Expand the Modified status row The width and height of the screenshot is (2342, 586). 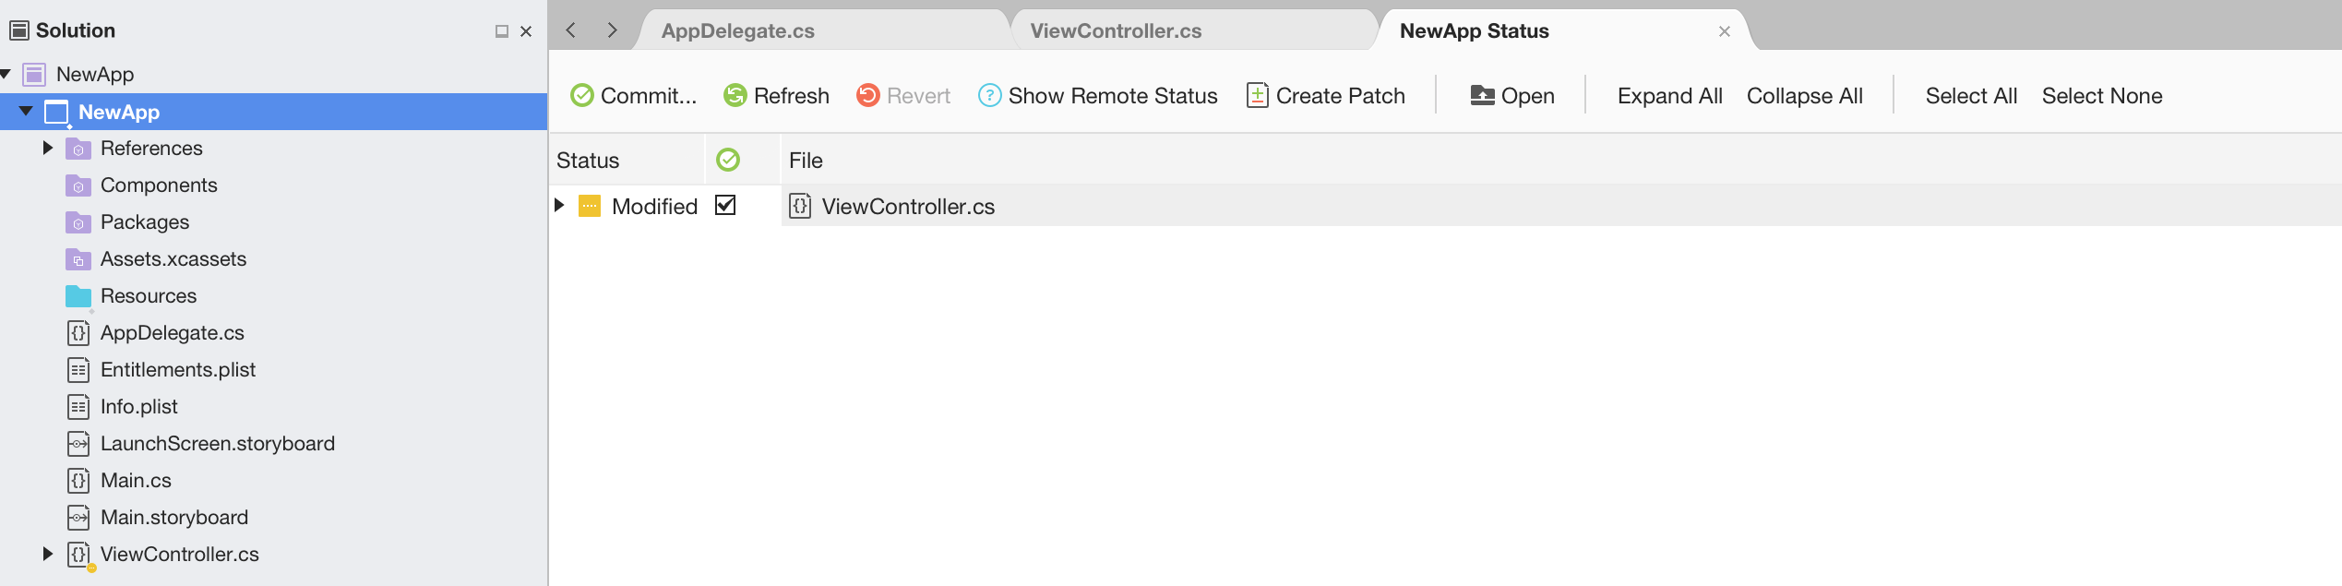[x=559, y=205]
